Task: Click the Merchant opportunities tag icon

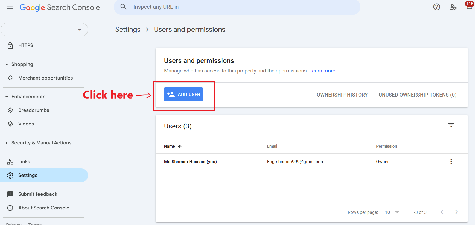Action: pos(10,78)
